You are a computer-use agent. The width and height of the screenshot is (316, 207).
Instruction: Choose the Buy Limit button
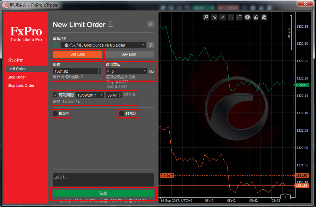tap(129, 54)
